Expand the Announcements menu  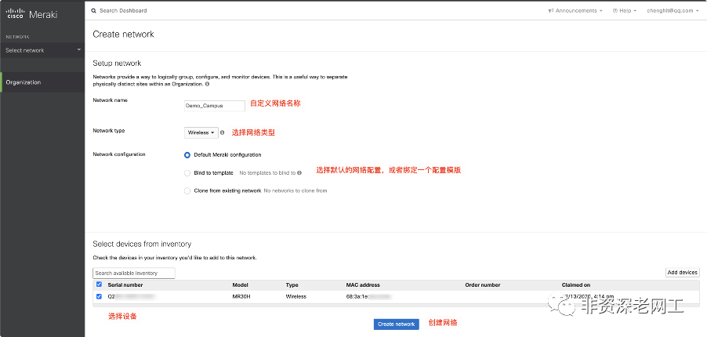click(575, 10)
